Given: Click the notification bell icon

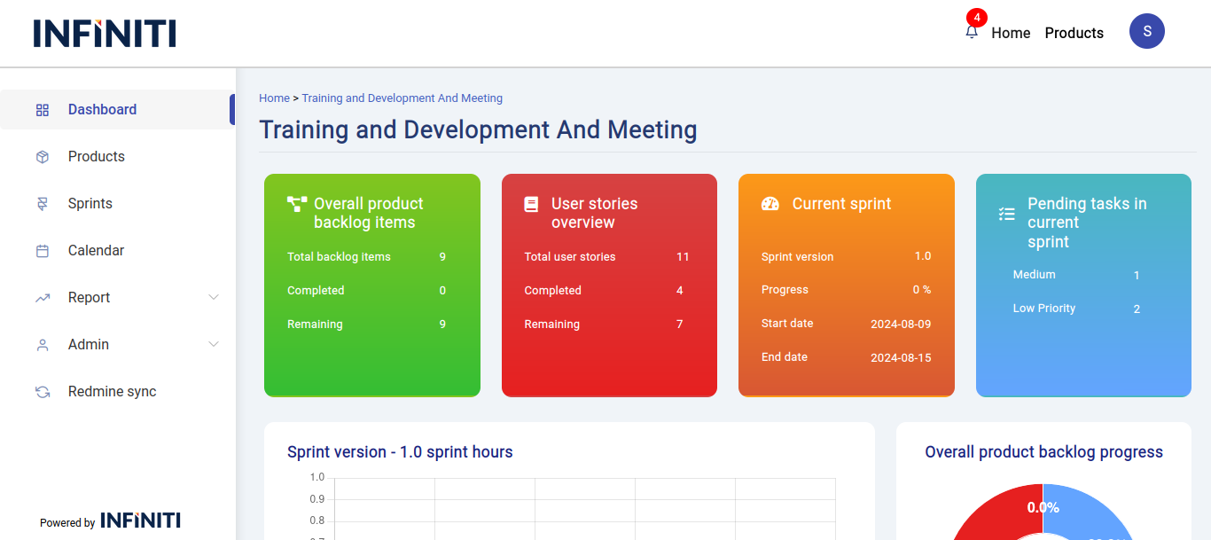Looking at the screenshot, I should click(972, 32).
